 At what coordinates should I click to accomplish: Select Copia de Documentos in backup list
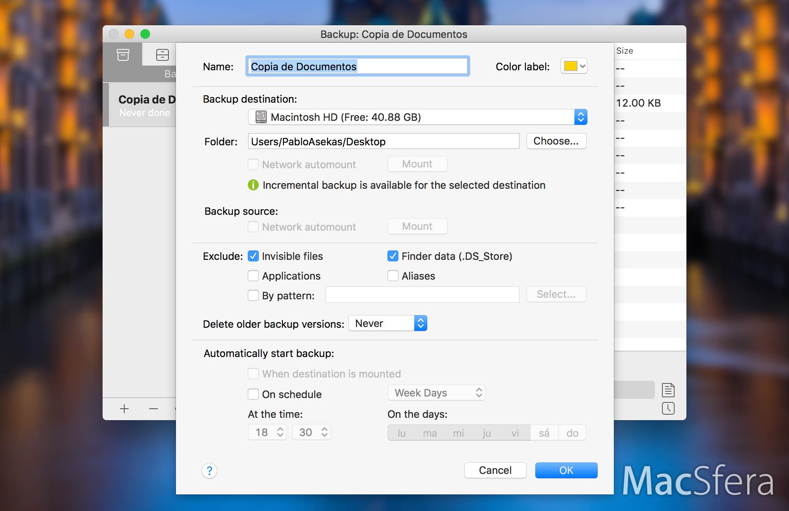click(x=142, y=105)
